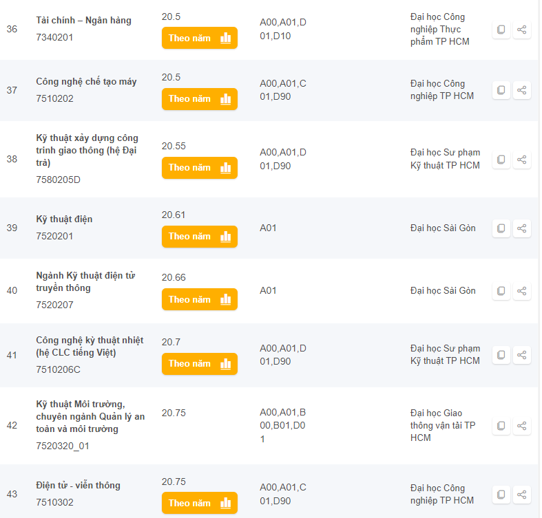This screenshot has height=518, width=542.
Task: Click Theo năm button for score 20.66
Action: tap(199, 299)
